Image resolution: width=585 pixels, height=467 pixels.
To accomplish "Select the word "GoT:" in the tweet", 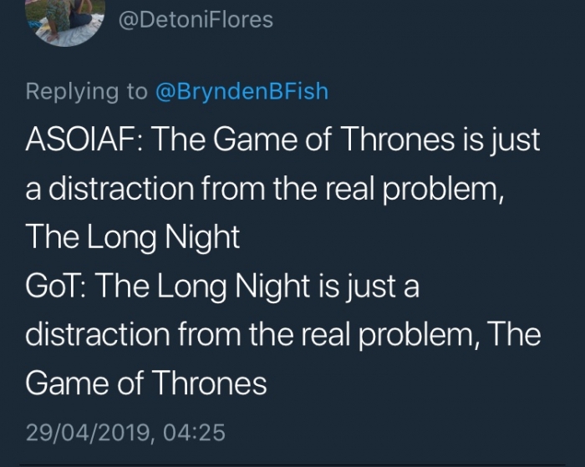I will click(x=57, y=286).
